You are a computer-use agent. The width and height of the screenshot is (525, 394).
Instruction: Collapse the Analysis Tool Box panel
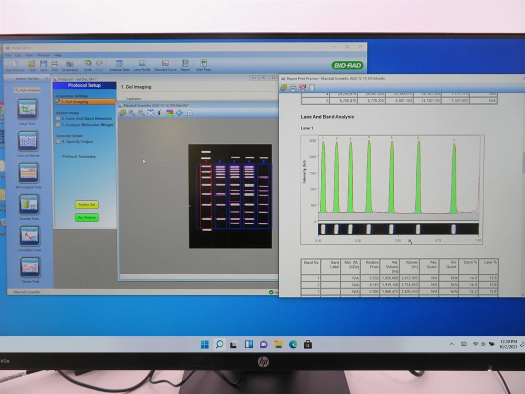[47, 79]
